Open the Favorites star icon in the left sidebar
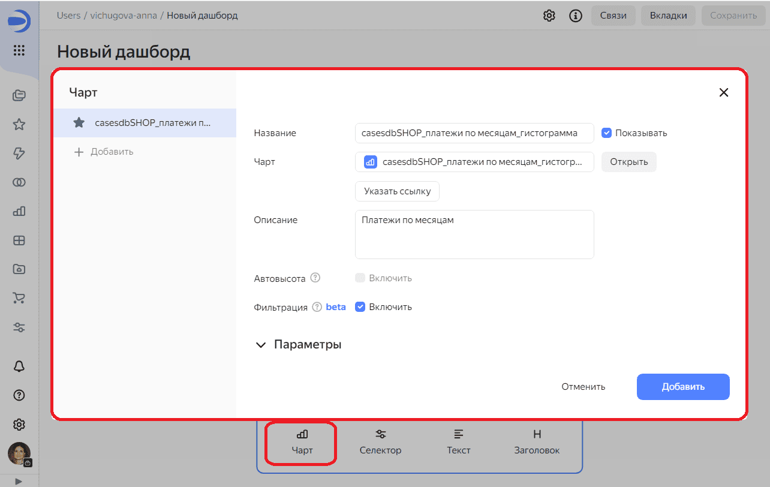 click(x=19, y=124)
